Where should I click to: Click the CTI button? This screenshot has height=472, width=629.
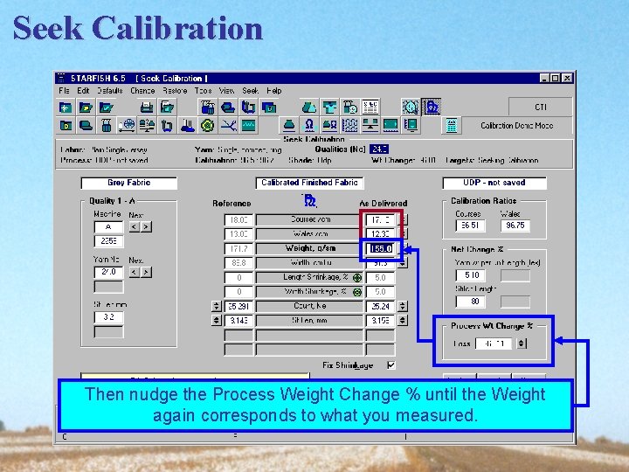[541, 107]
